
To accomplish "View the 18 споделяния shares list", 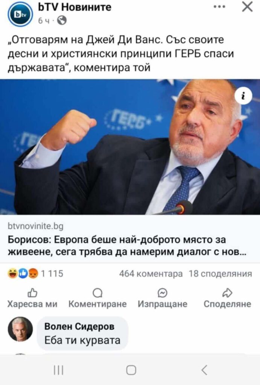I will 220,274.
